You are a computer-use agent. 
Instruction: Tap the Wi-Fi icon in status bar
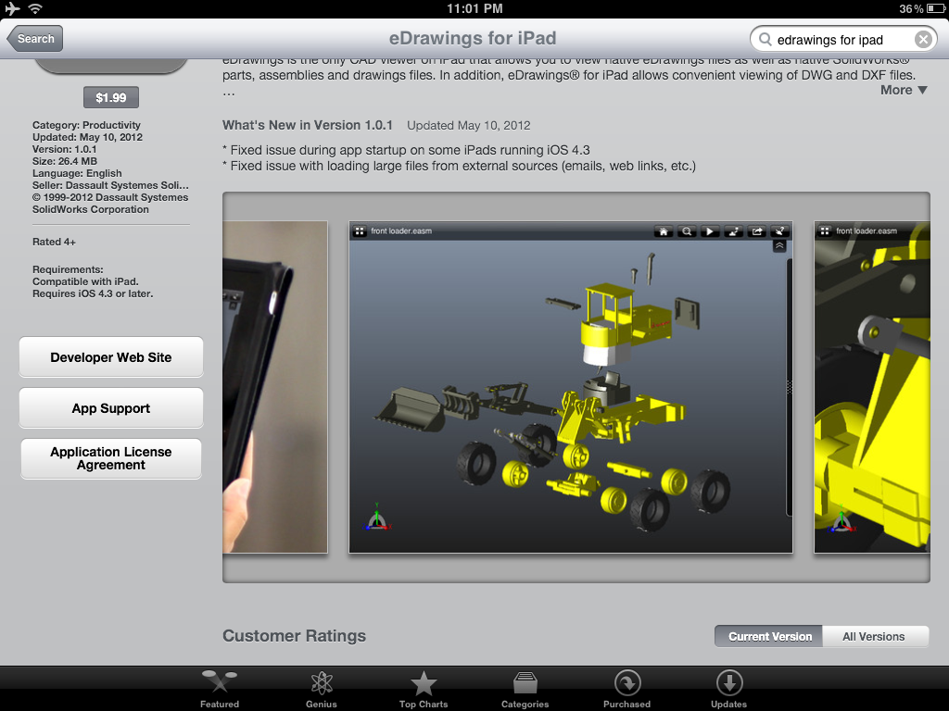pyautogui.click(x=36, y=8)
